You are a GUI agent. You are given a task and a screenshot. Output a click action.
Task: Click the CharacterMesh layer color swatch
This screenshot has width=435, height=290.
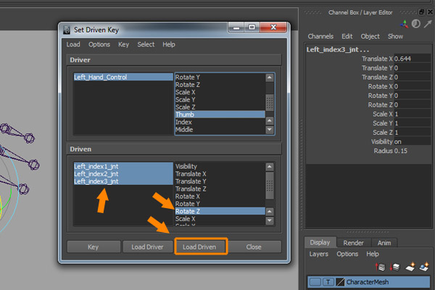[340, 282]
